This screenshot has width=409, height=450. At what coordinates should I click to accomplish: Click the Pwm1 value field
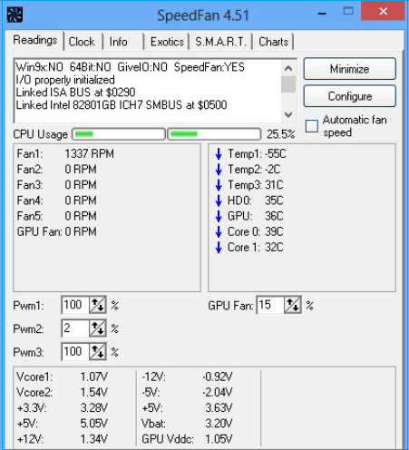click(x=75, y=305)
